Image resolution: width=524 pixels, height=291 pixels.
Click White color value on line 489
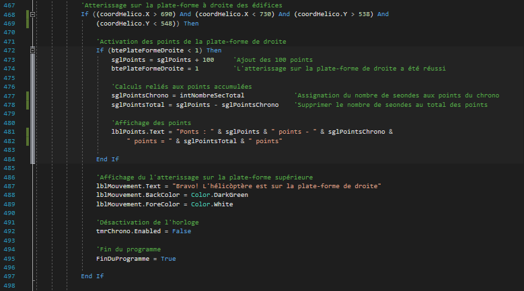tap(223, 204)
